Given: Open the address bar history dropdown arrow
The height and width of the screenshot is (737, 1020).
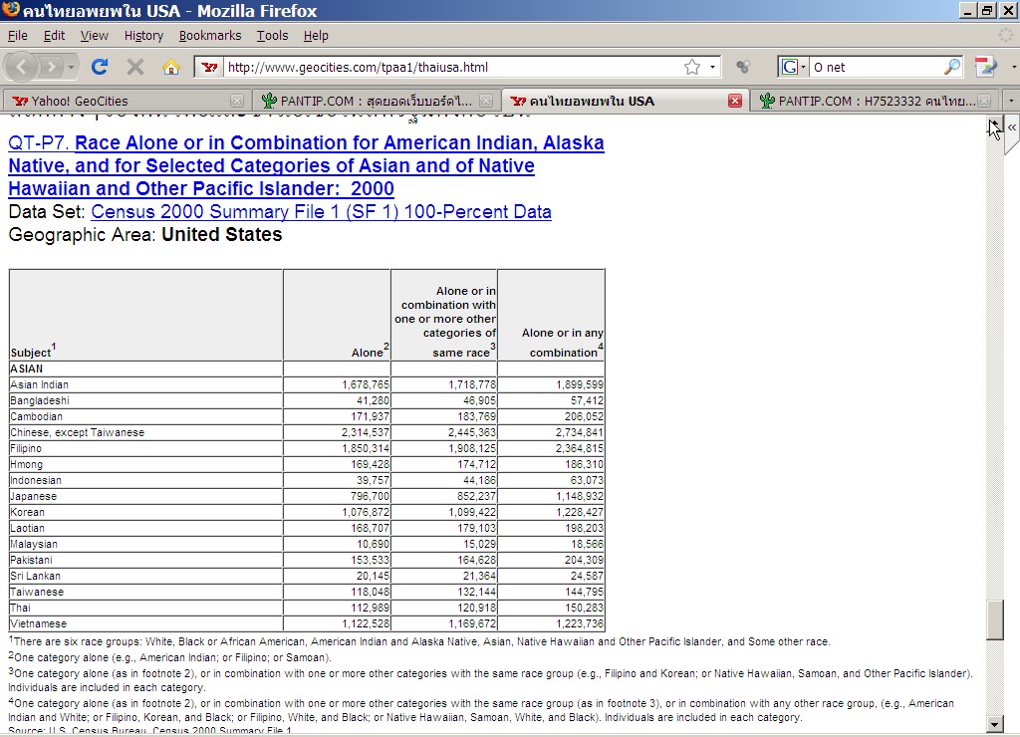Looking at the screenshot, I should [x=713, y=67].
